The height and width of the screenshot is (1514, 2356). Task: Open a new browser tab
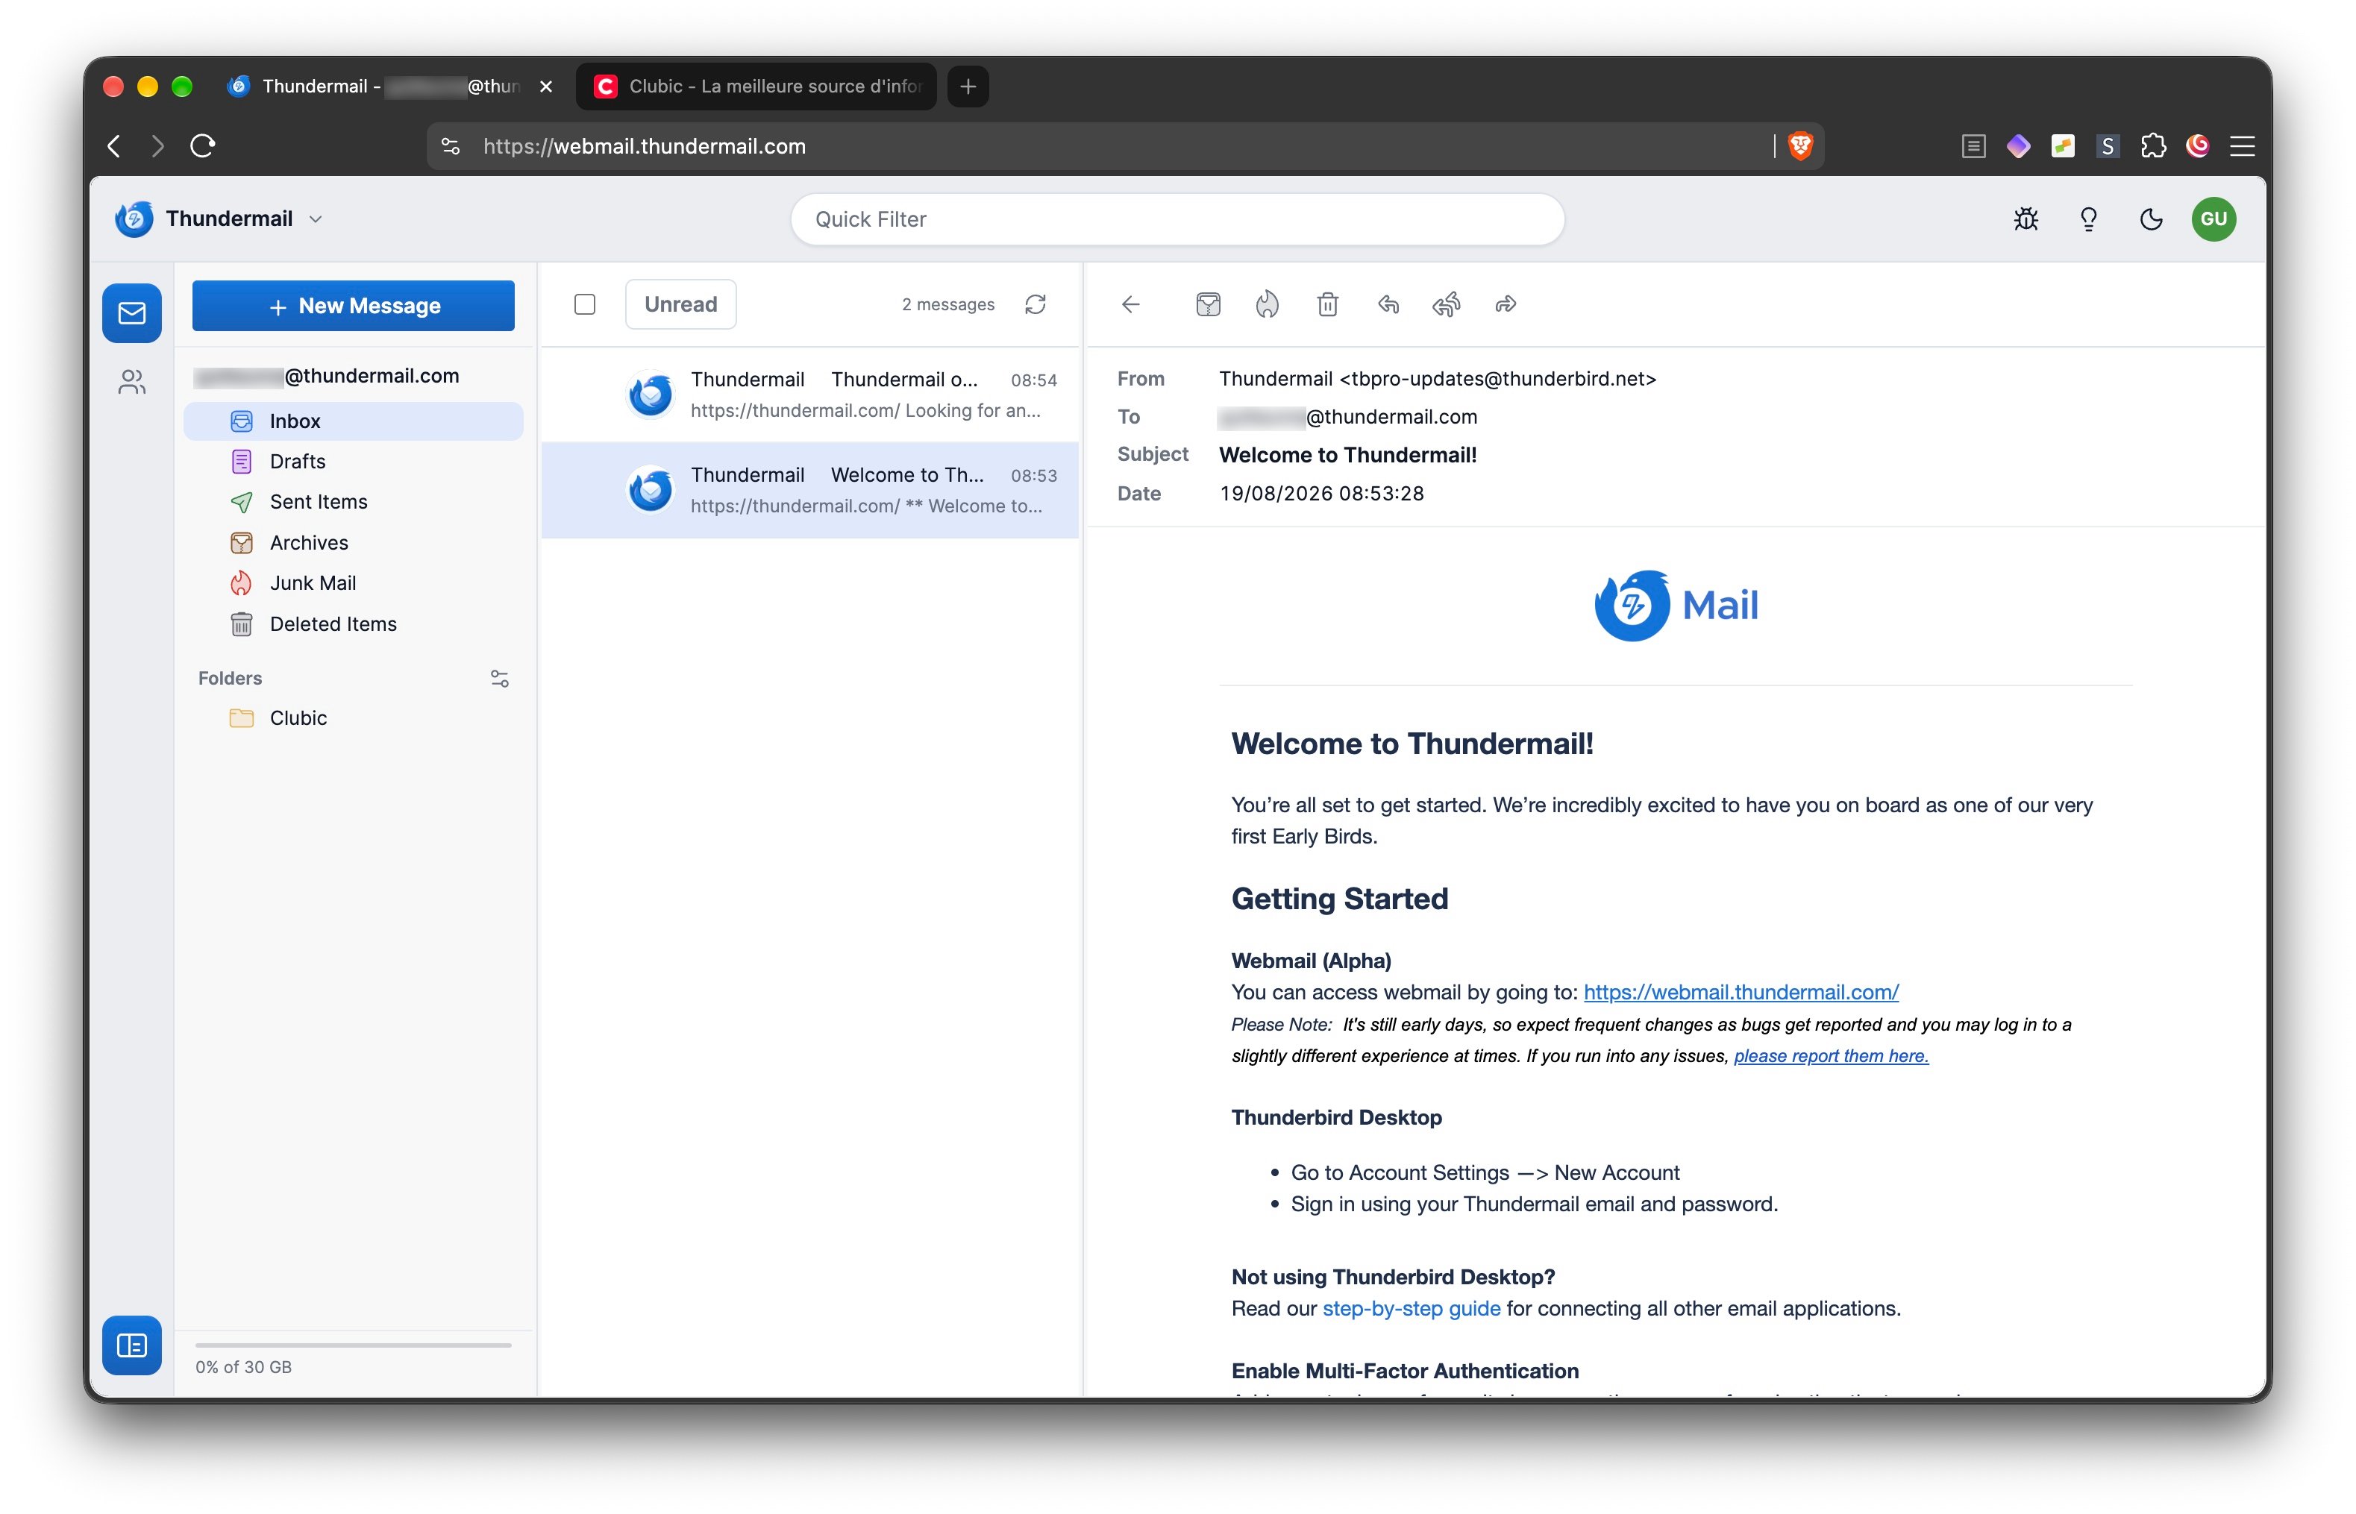[x=968, y=87]
